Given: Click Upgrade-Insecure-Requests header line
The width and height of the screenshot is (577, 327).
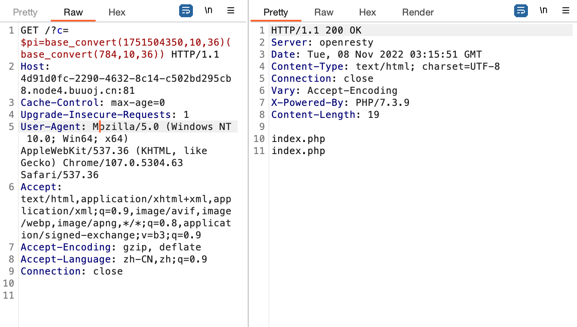Looking at the screenshot, I should click(105, 115).
